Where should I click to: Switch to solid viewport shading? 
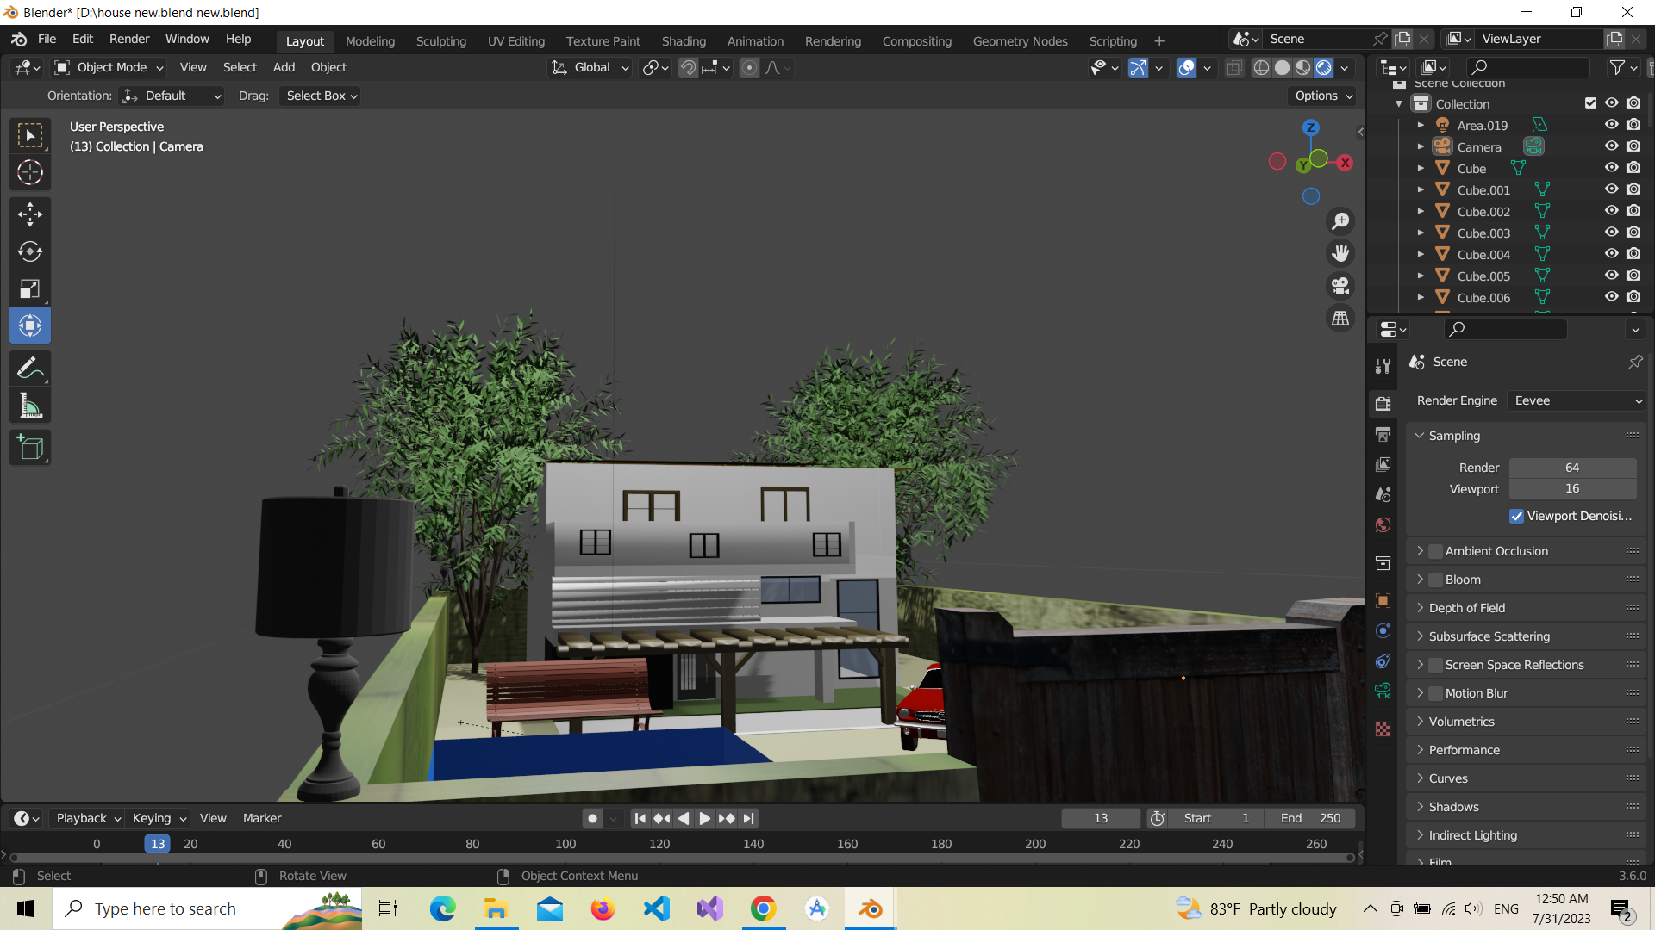coord(1282,68)
